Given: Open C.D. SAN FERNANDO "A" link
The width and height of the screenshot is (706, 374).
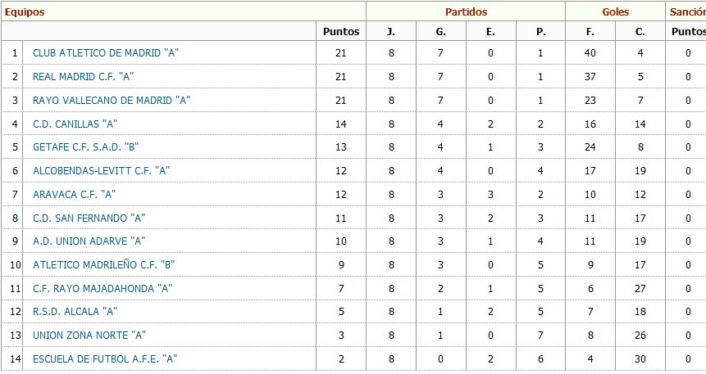Looking at the screenshot, I should pyautogui.click(x=89, y=219).
